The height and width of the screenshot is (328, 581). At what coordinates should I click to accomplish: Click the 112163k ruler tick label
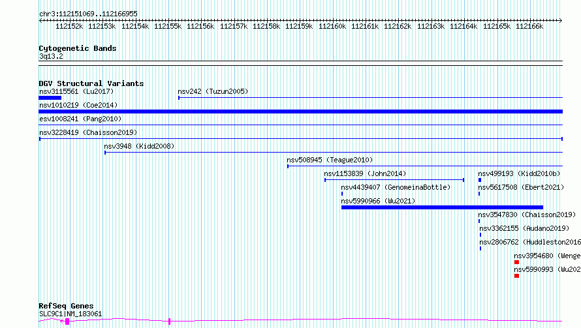pyautogui.click(x=431, y=26)
